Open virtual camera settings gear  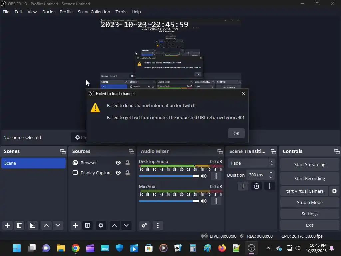[x=334, y=191]
